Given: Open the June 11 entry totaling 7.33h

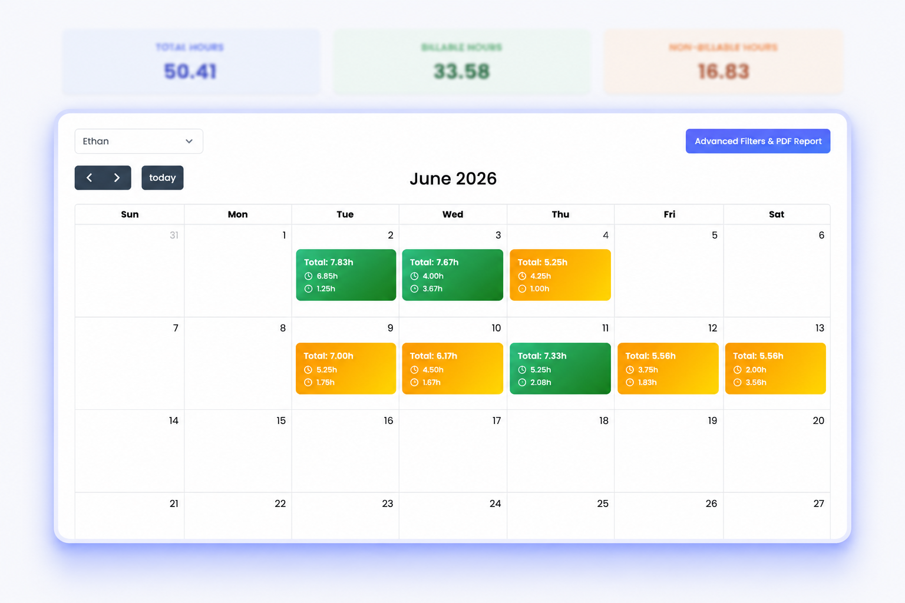Looking at the screenshot, I should click(560, 369).
